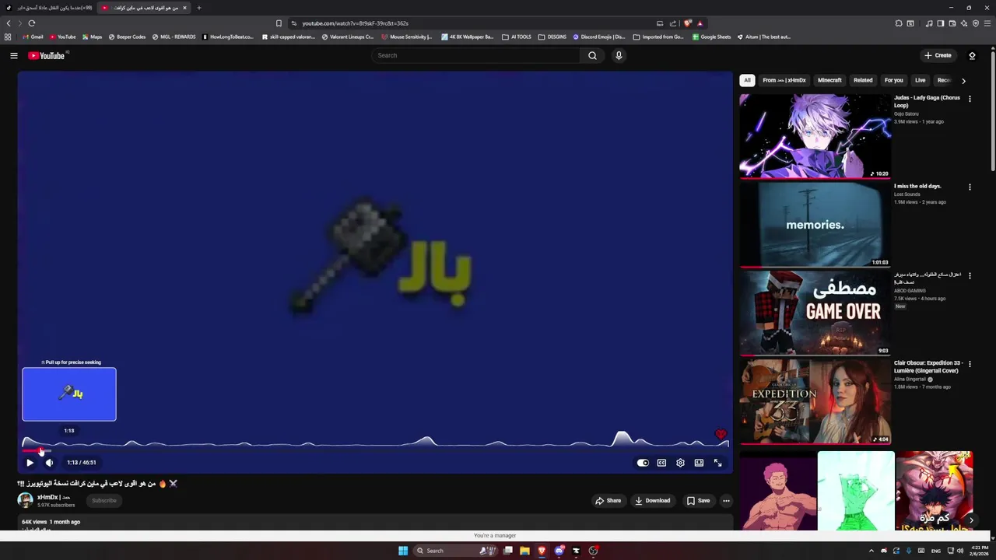Share this video
The image size is (996, 560).
(608, 500)
